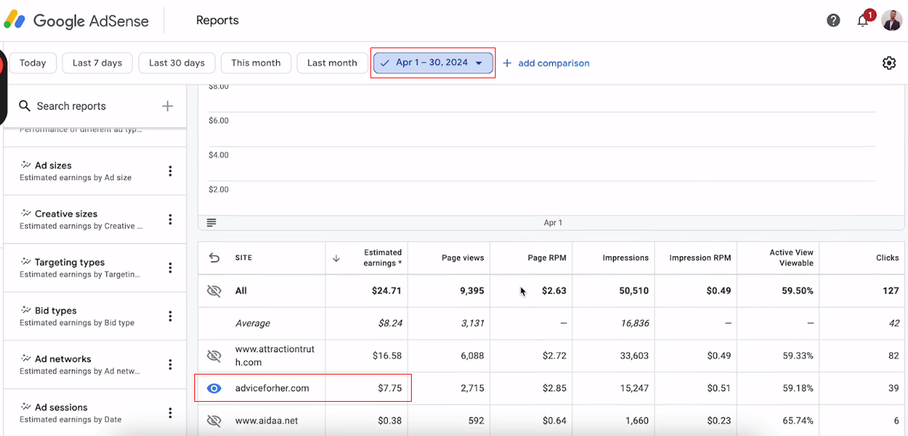
Task: Sort by the Page RPM column header
Action: (x=547, y=258)
